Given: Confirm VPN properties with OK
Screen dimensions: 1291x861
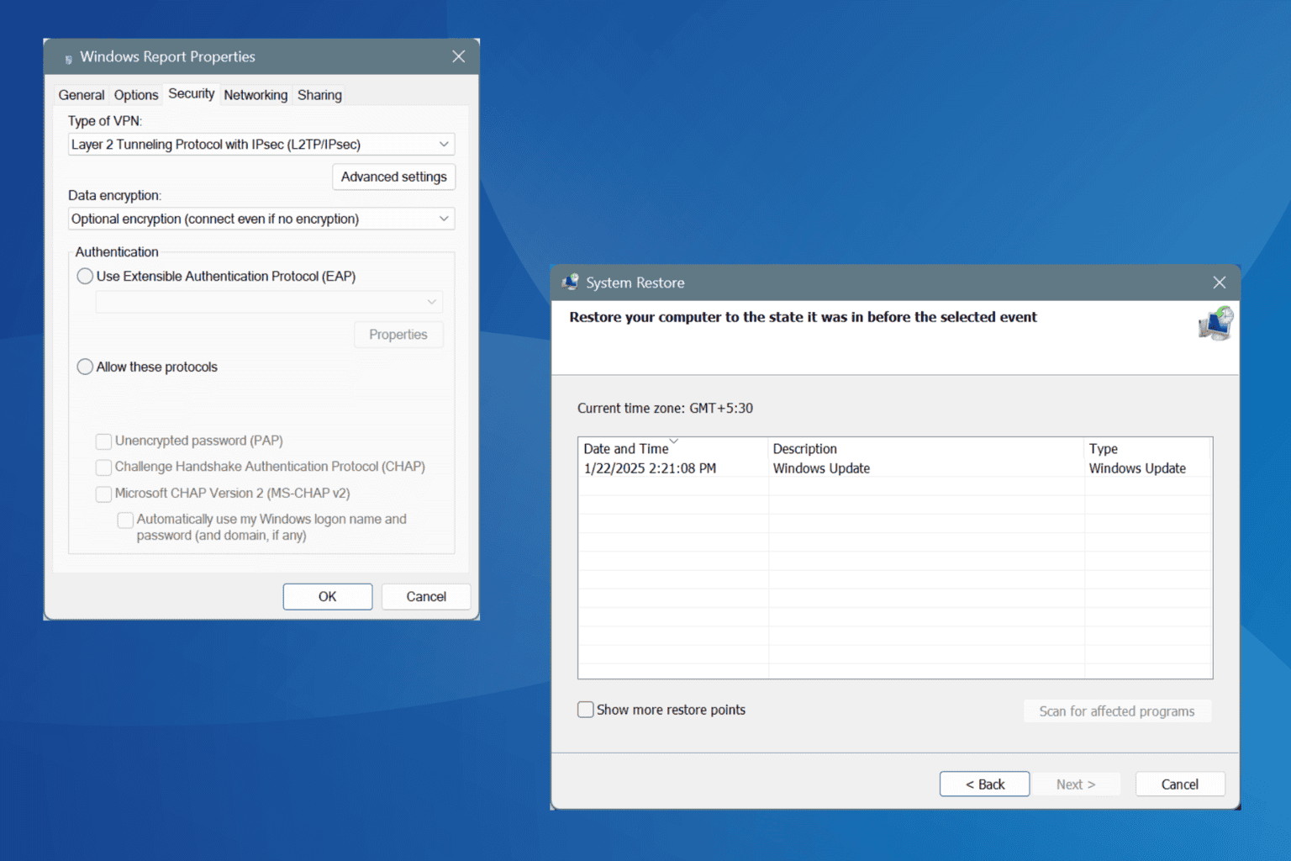Looking at the screenshot, I should pyautogui.click(x=328, y=596).
